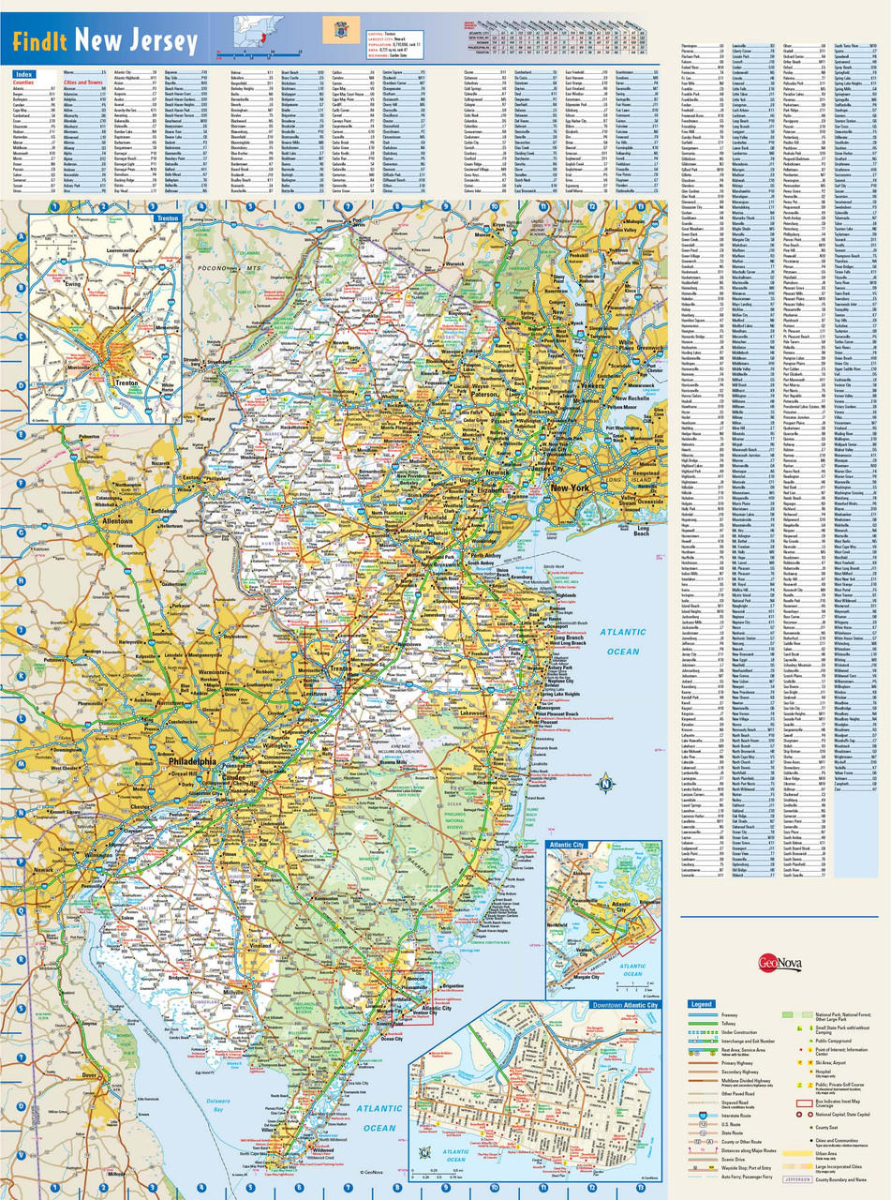This screenshot has width=891, height=1200.
Task: Click the County Seat dot in the legend
Action: [x=810, y=1128]
